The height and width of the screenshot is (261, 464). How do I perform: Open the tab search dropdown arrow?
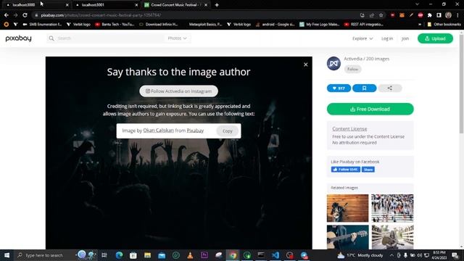pyautogui.click(x=417, y=4)
